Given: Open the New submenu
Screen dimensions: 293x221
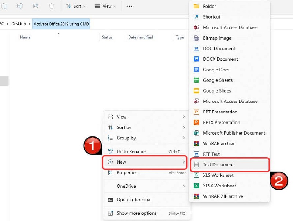Looking at the screenshot, I should click(145, 162).
